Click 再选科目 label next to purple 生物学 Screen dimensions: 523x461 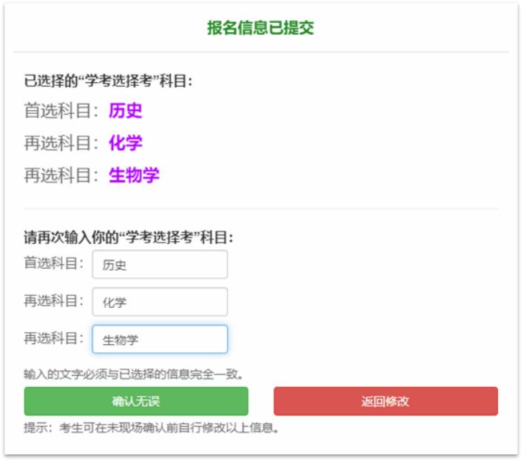(x=61, y=175)
